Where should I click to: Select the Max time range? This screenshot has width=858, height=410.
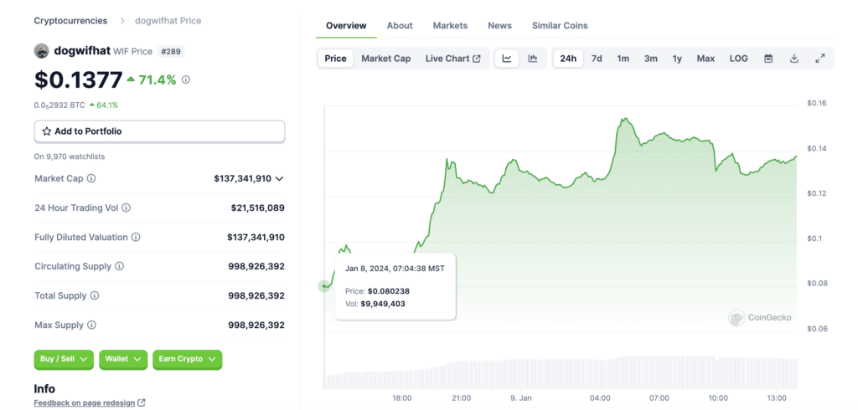pyautogui.click(x=706, y=59)
